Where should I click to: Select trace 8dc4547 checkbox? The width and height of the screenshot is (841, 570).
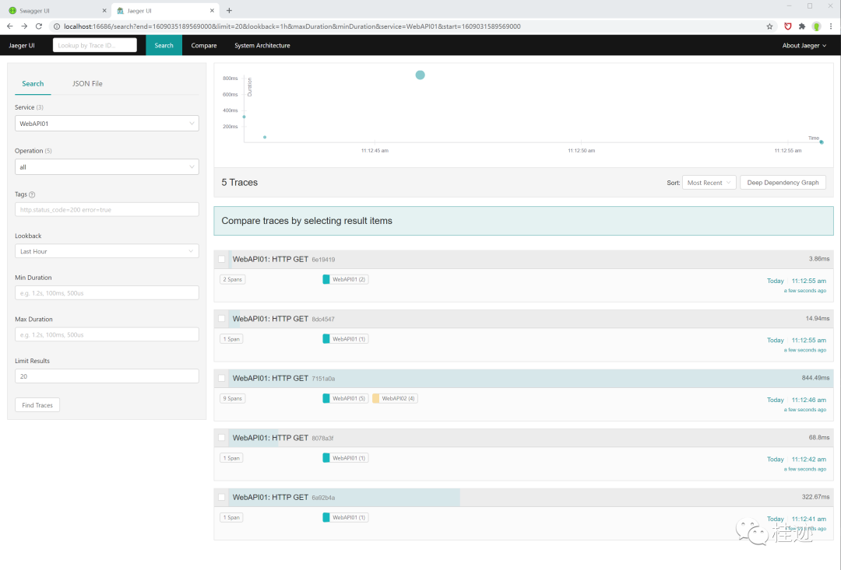pos(221,319)
